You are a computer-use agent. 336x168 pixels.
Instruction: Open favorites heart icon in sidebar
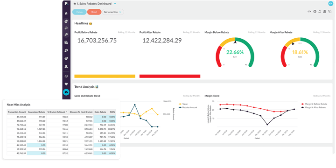pyautogui.click(x=66, y=84)
